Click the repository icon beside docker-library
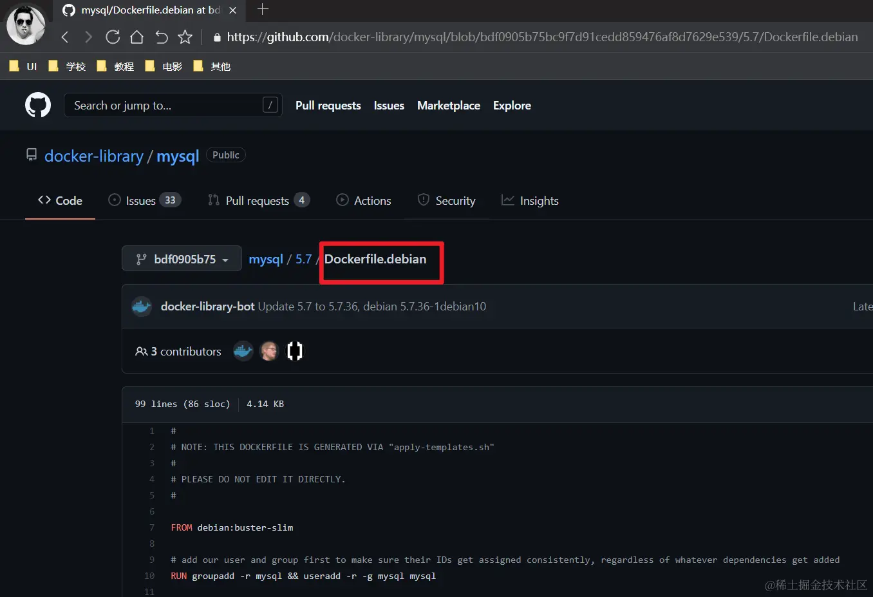Image resolution: width=873 pixels, height=597 pixels. [31, 155]
